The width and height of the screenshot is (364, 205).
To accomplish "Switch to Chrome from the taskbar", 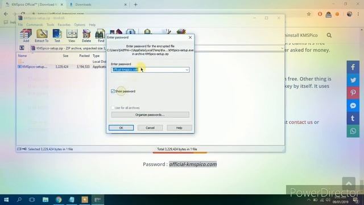I will coord(59,200).
